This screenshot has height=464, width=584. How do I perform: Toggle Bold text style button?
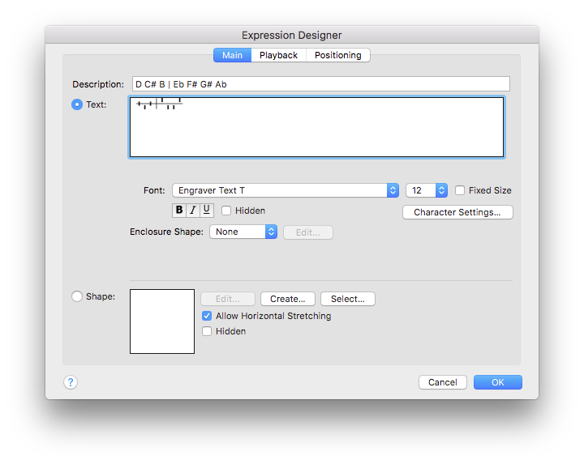coord(179,210)
